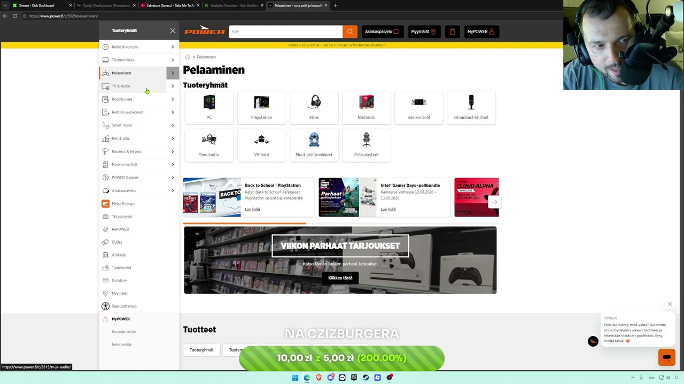
Task: Open a new browser tab
Action: click(336, 5)
